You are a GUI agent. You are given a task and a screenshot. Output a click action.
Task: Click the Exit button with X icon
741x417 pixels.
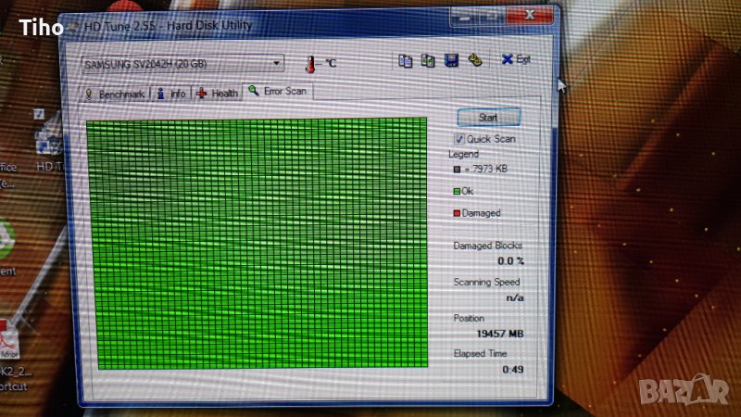pos(516,59)
